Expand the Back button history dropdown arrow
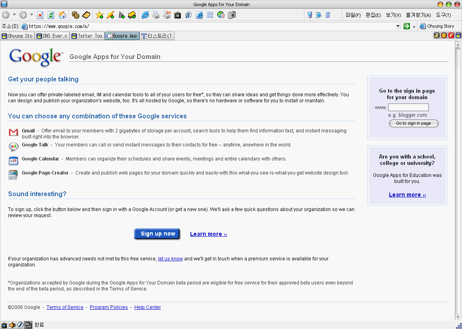Viewport: 462px width, 329px height. coord(14,15)
